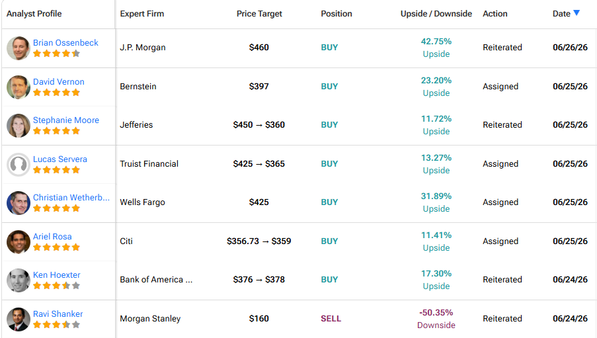
Task: Click the Price Target column header
Action: (259, 14)
